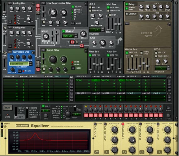Click the Chorus DELAY knob
Image resolution: width=179 pixels, height=156 pixels.
(141, 16)
